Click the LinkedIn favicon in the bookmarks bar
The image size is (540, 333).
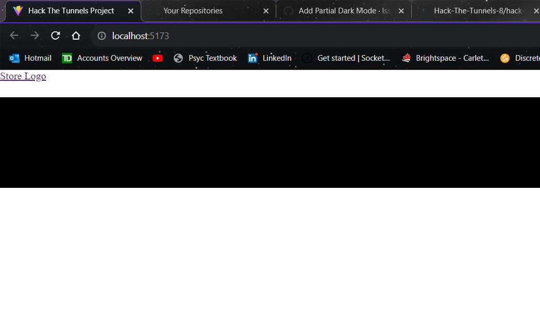click(x=252, y=58)
